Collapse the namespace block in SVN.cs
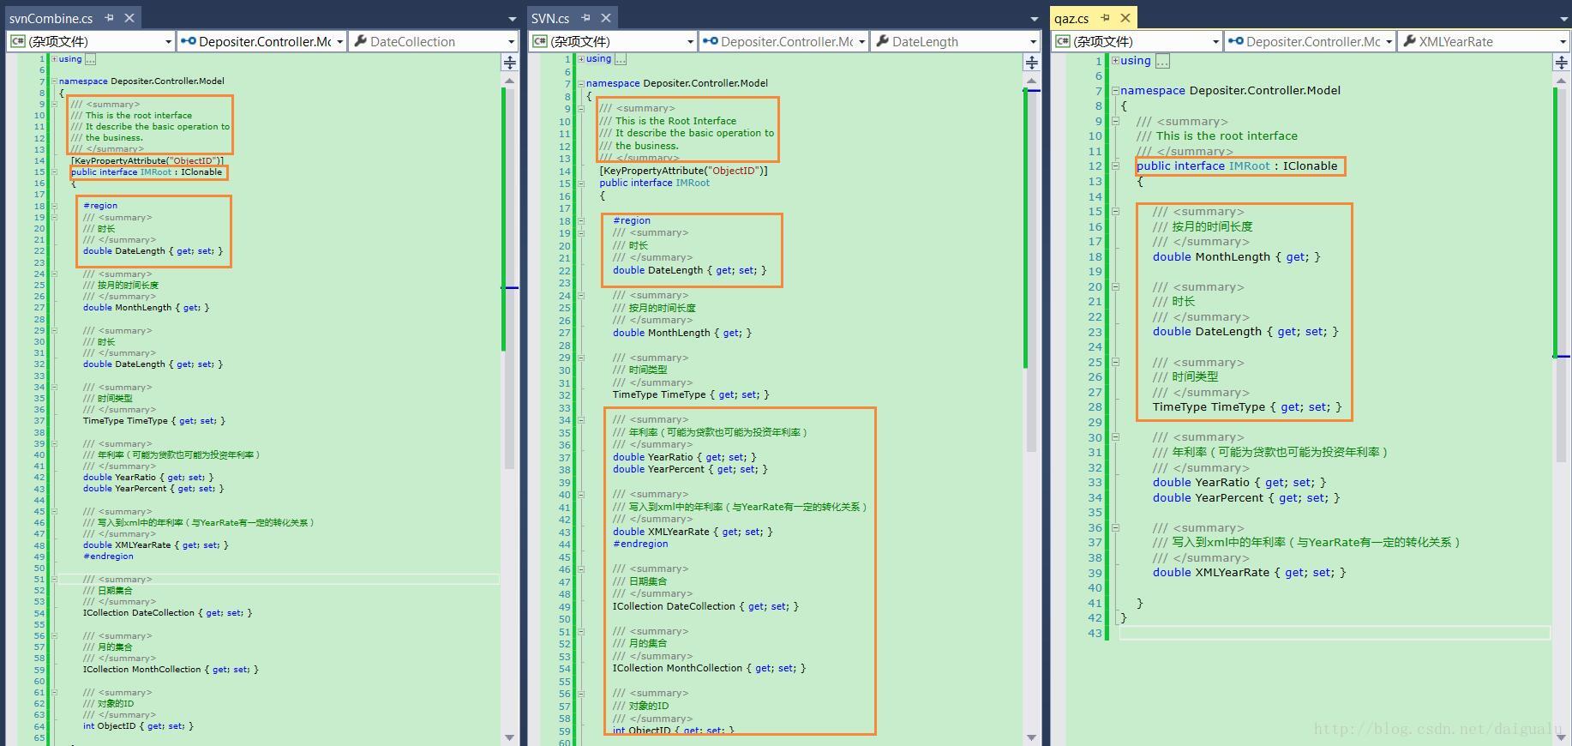 (581, 83)
